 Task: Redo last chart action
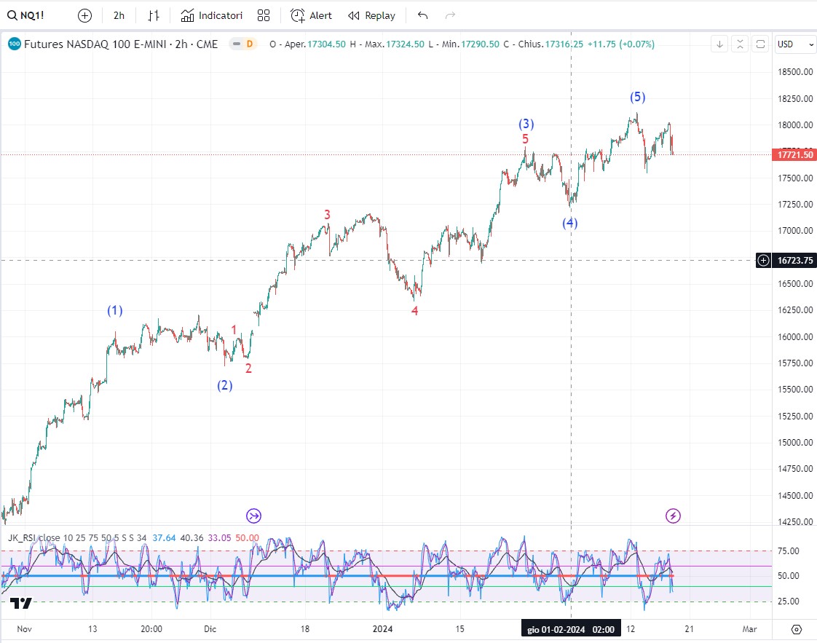450,15
